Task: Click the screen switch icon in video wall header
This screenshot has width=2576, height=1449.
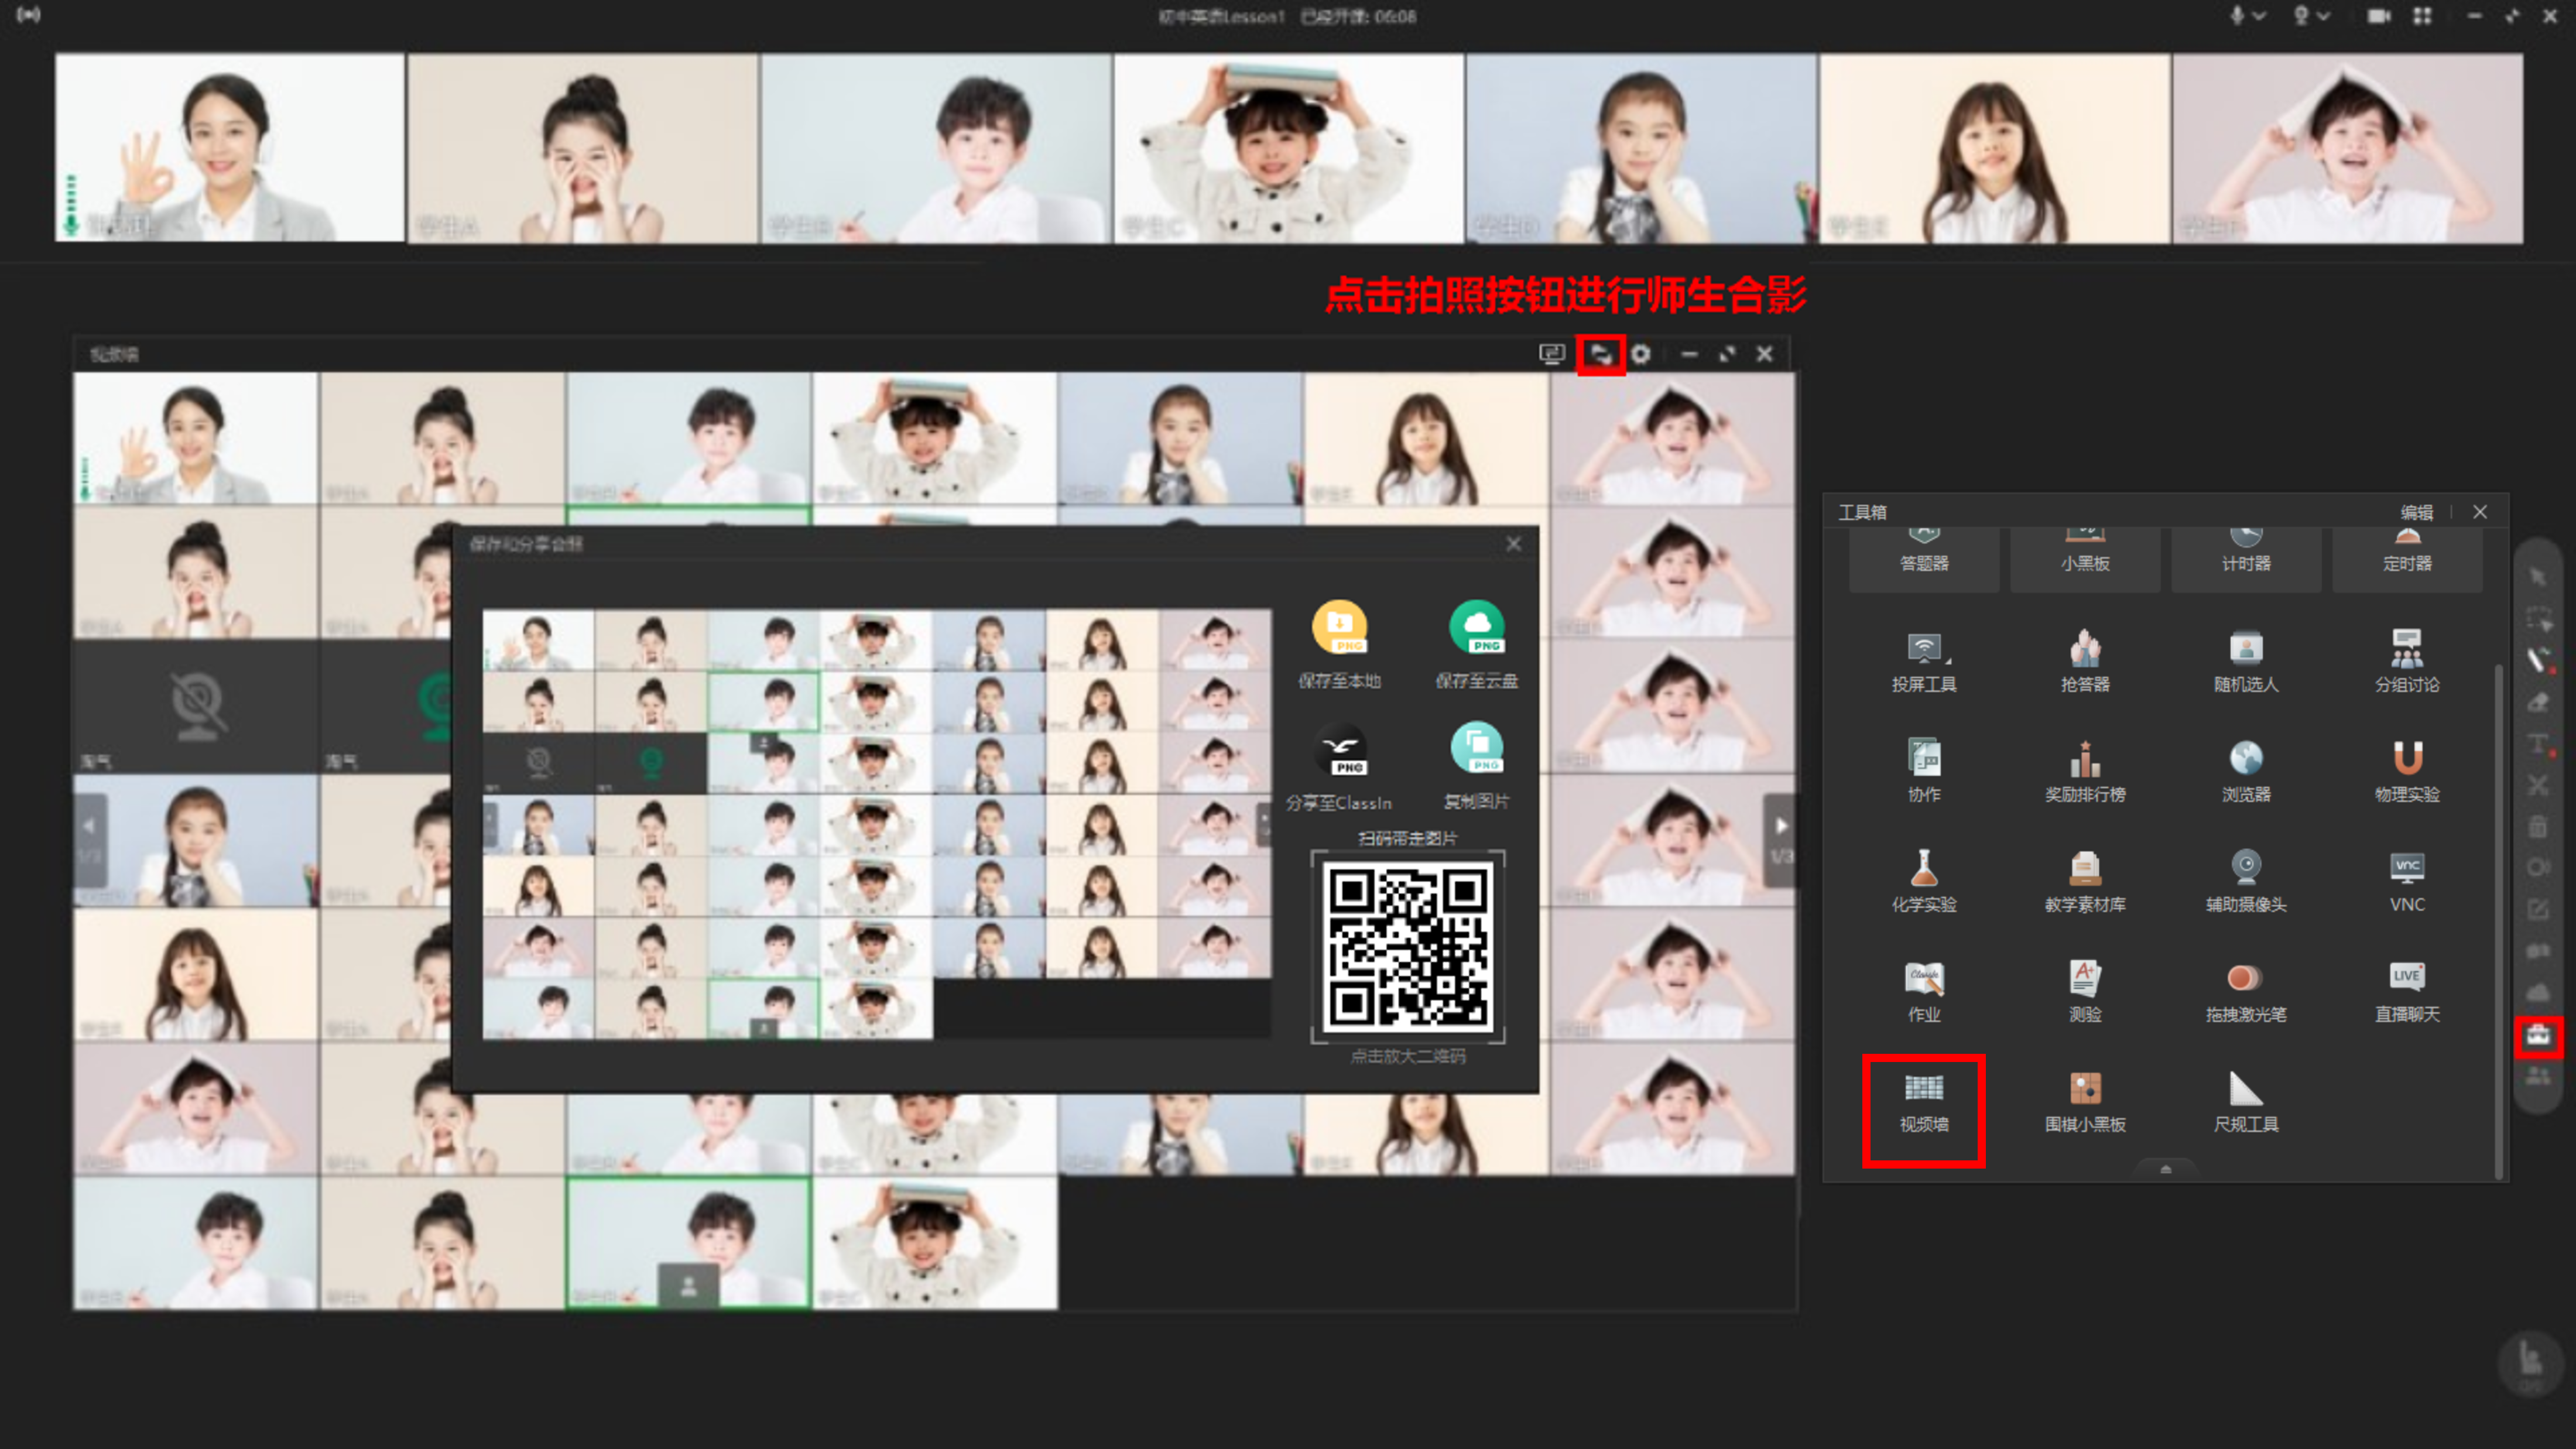Action: coord(1551,354)
